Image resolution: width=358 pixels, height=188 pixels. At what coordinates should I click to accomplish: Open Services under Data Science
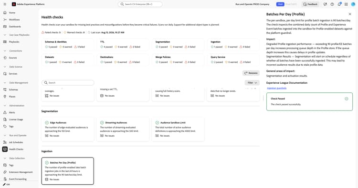(13, 74)
